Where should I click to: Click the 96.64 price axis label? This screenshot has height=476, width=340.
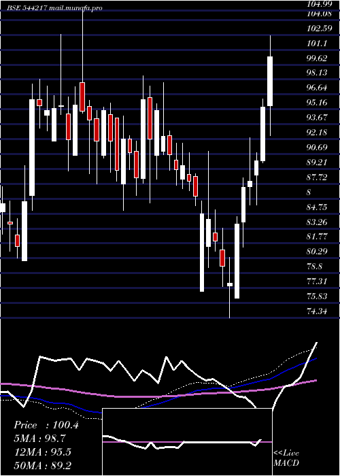(317, 88)
